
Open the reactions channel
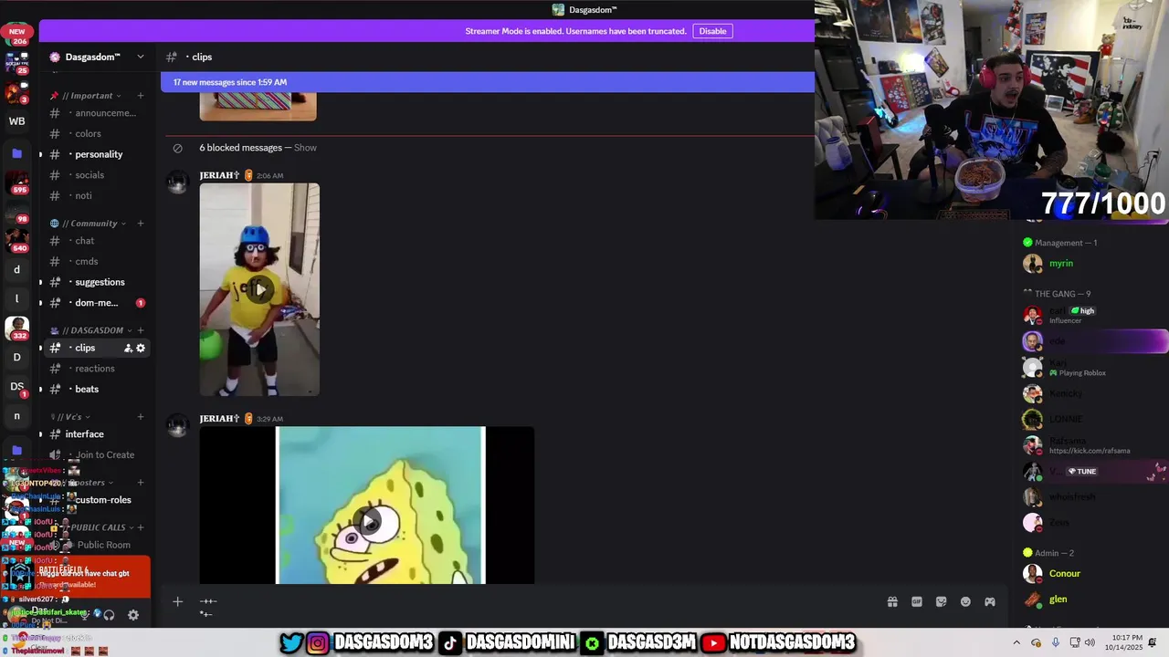98,369
